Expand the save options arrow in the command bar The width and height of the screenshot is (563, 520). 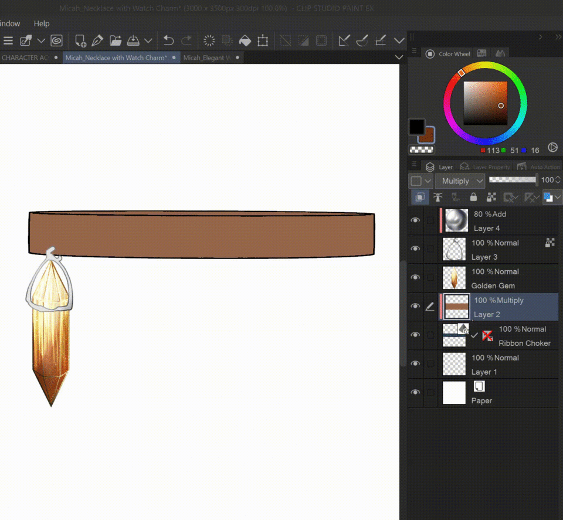coord(148,40)
